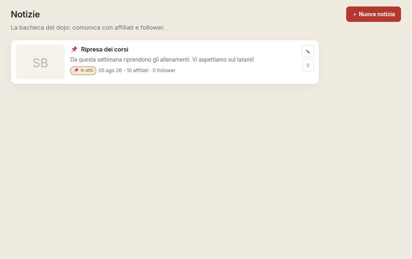Select the 05 ago 26 date
Screen dimensions: 412x259
point(110,71)
